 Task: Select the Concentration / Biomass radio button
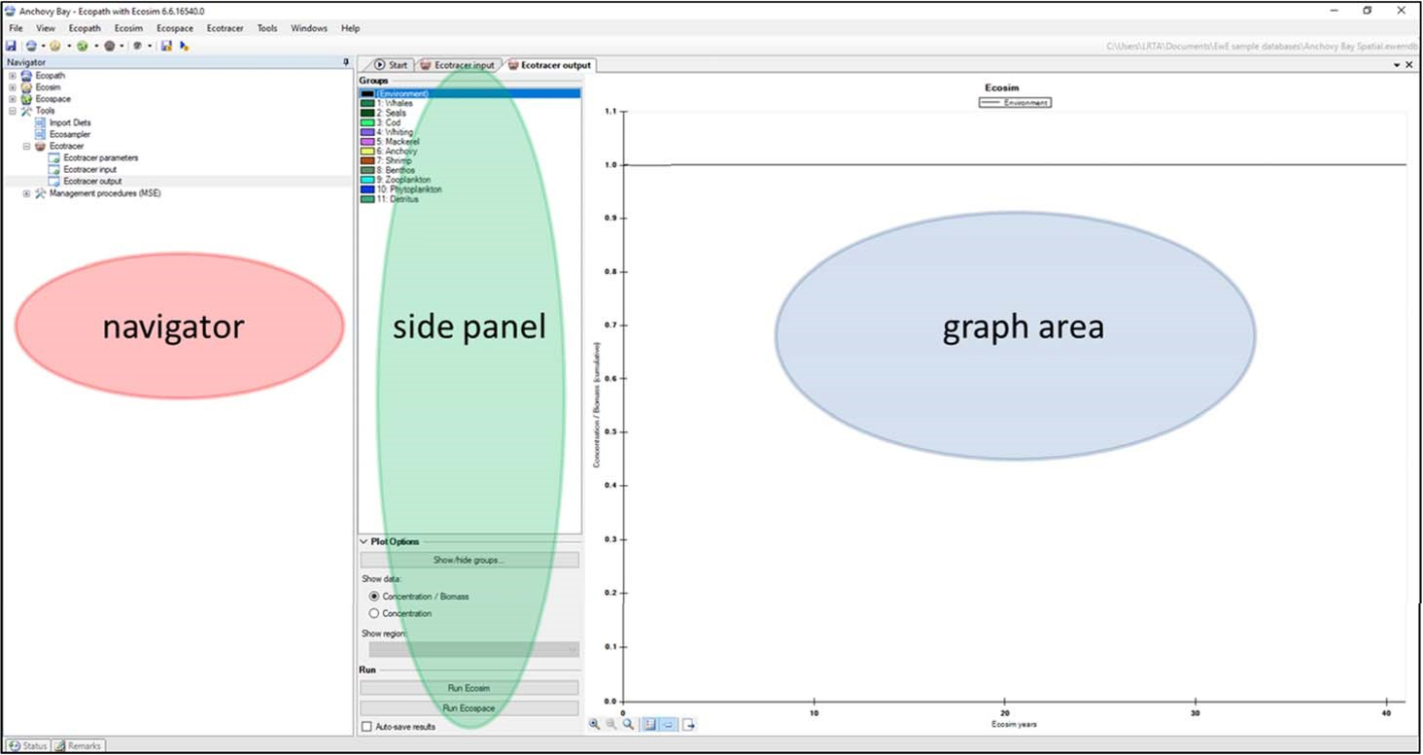pyautogui.click(x=374, y=596)
